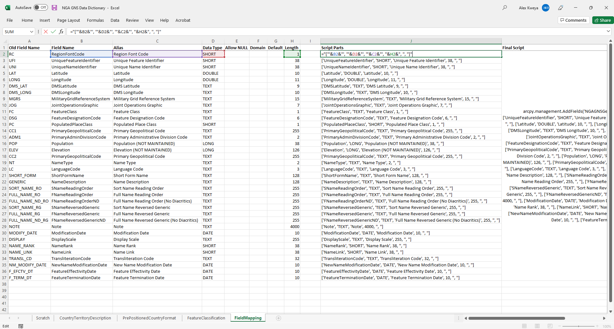
Task: Save the workbook with the Save icon
Action: pyautogui.click(x=54, y=8)
